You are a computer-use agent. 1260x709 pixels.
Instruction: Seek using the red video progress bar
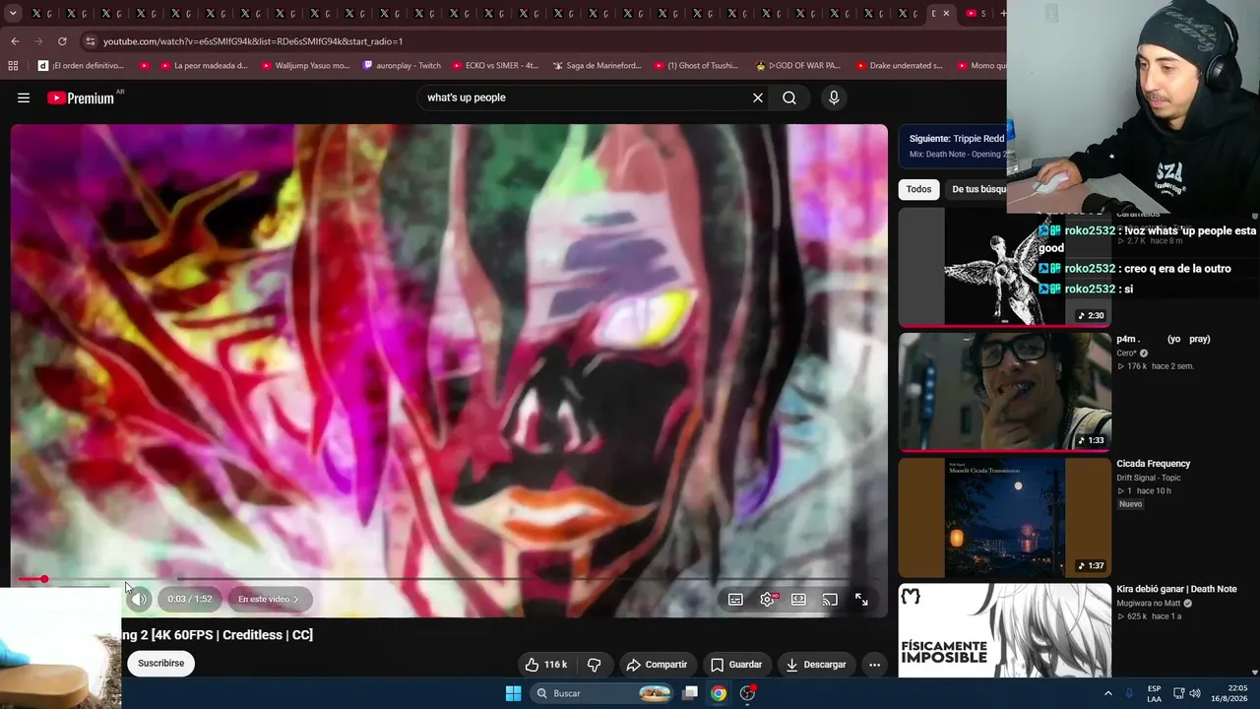tap(448, 579)
